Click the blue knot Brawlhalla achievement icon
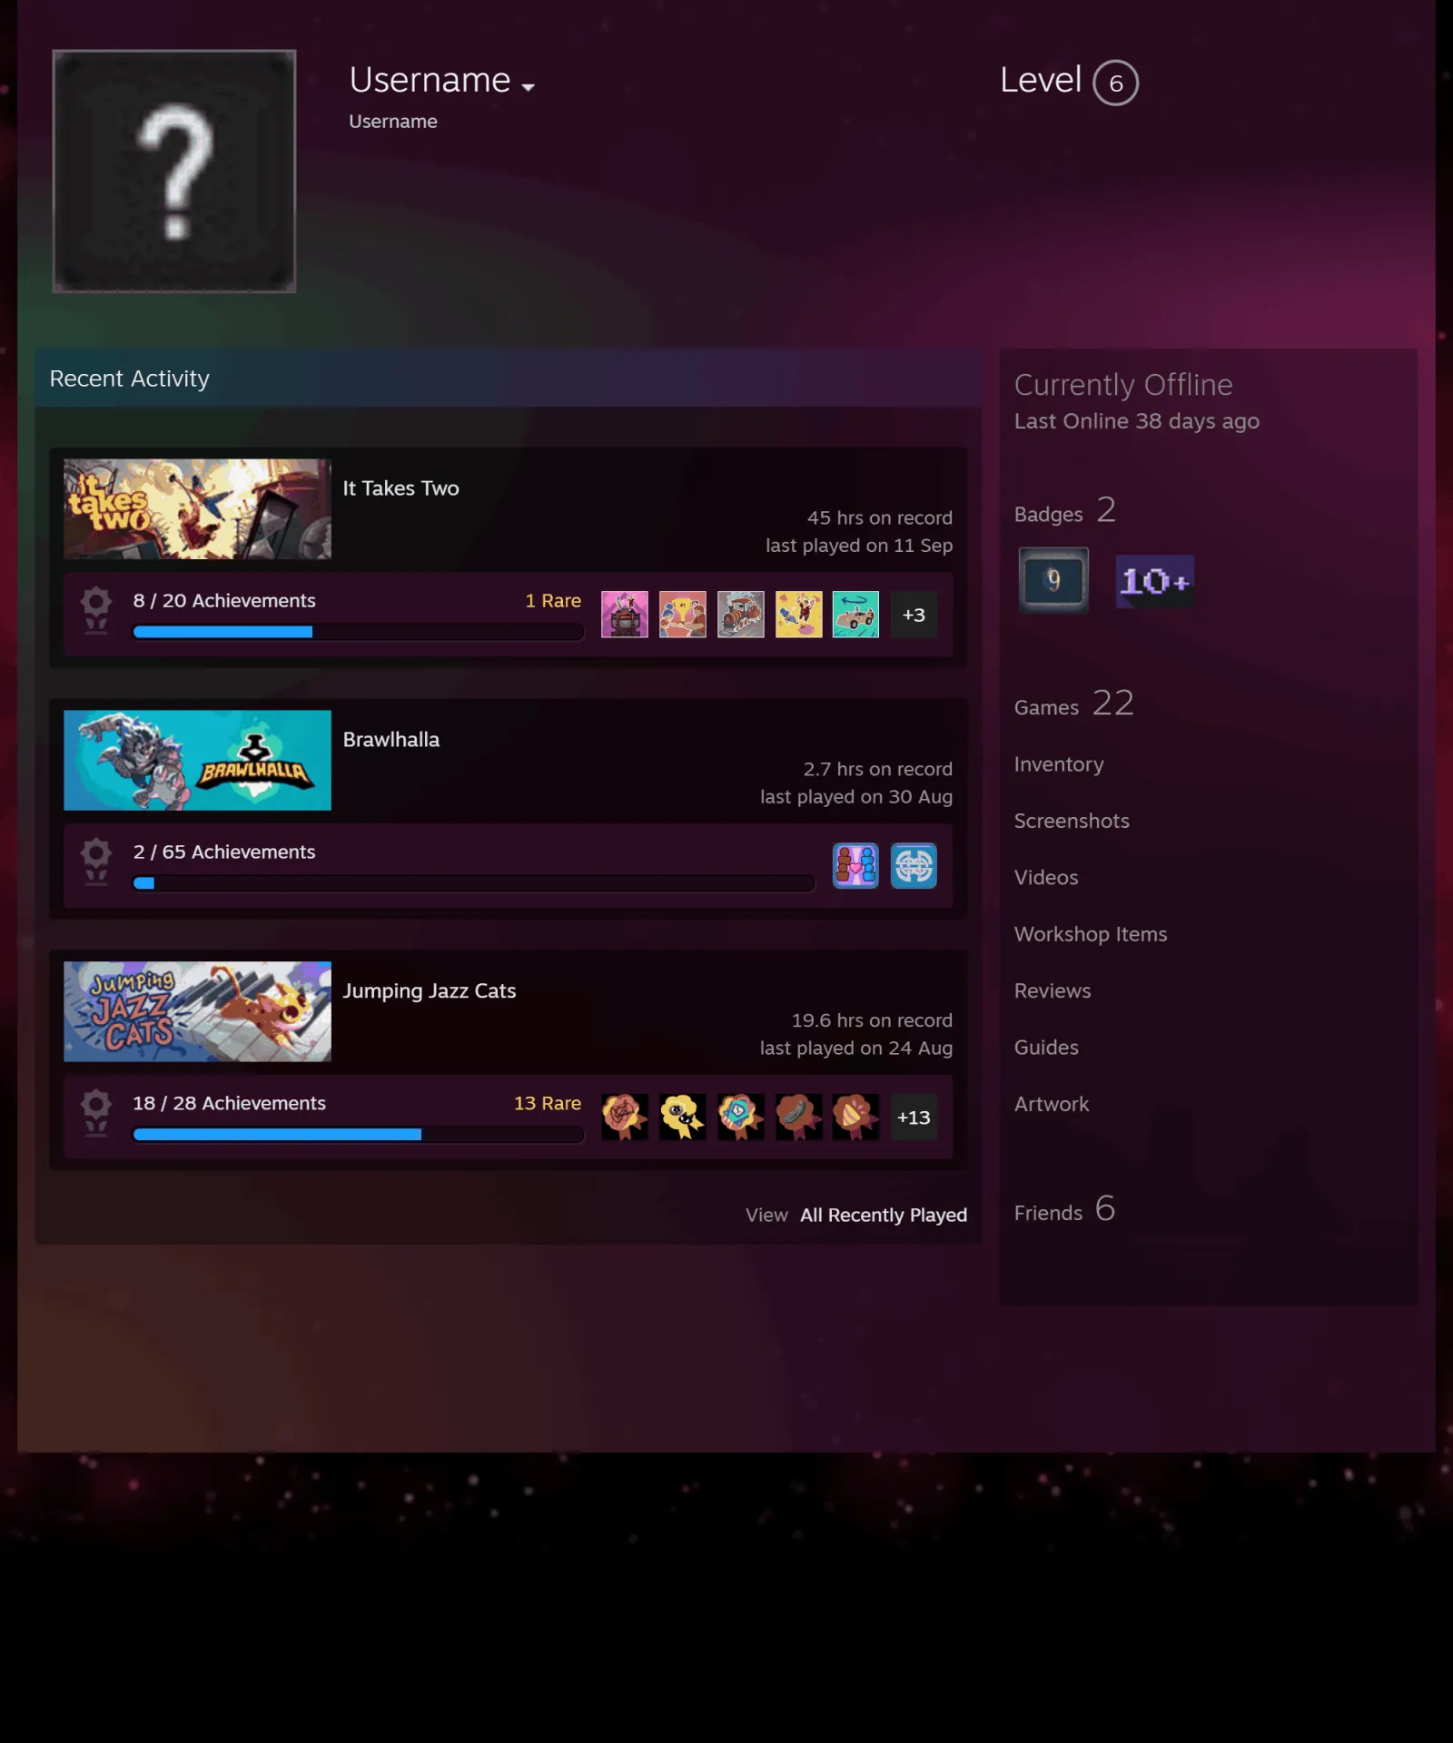The width and height of the screenshot is (1453, 1743). pos(914,866)
